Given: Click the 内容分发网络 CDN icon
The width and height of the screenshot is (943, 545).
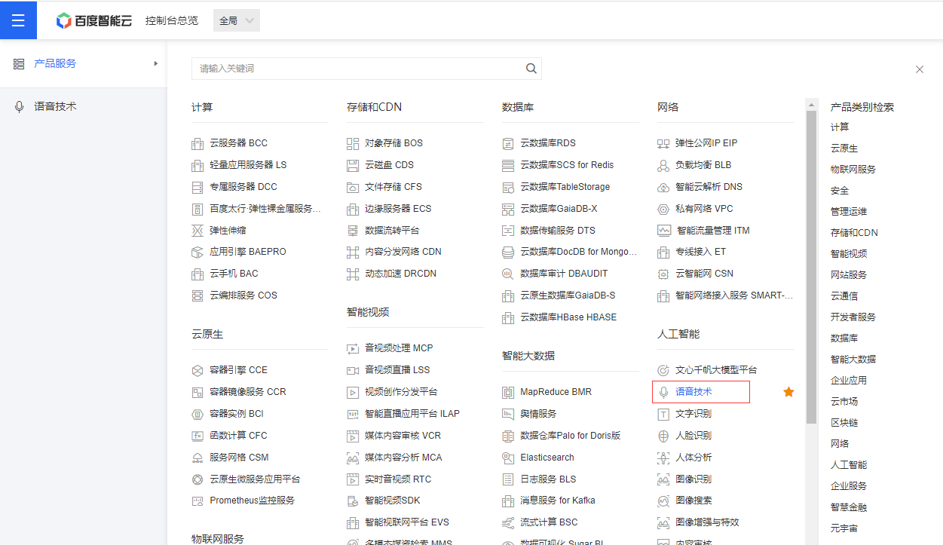Looking at the screenshot, I should pyautogui.click(x=353, y=253).
